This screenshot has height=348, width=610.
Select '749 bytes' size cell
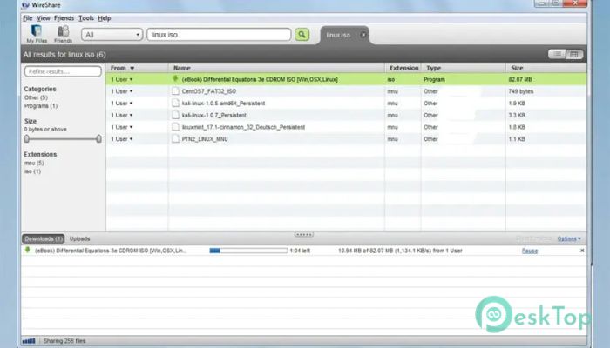pyautogui.click(x=521, y=91)
